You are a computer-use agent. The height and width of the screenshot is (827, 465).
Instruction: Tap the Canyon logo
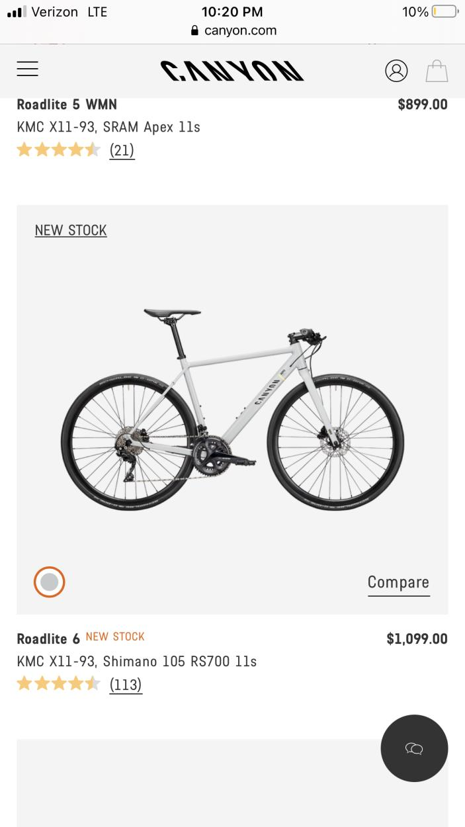click(232, 71)
